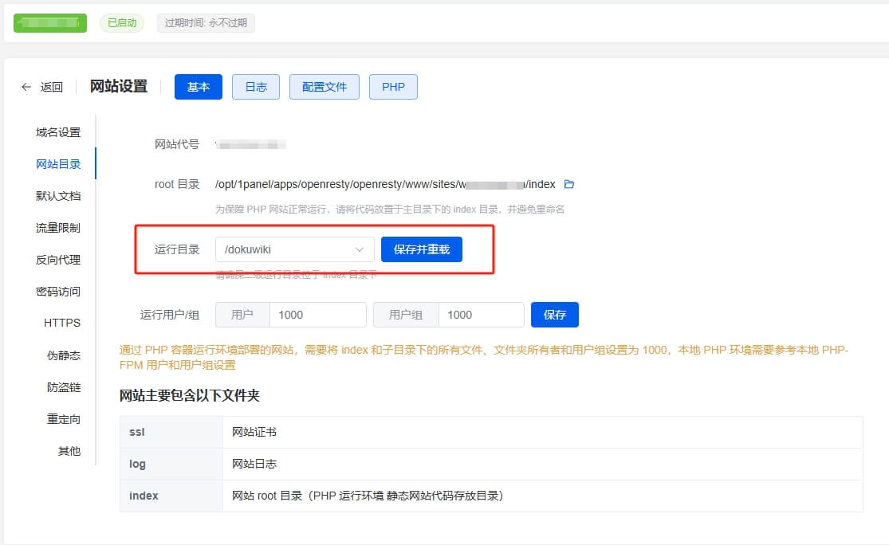Open 反向代理 sidebar item
Viewport: 889px width, 545px height.
tap(58, 260)
